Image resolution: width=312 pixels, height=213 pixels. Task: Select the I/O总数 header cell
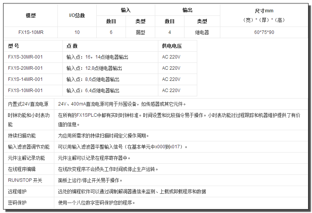coord(77,15)
